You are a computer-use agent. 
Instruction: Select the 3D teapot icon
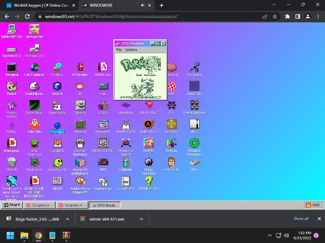coord(80,89)
